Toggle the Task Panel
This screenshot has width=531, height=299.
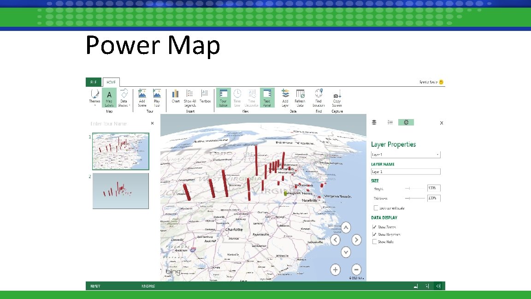pos(267,98)
